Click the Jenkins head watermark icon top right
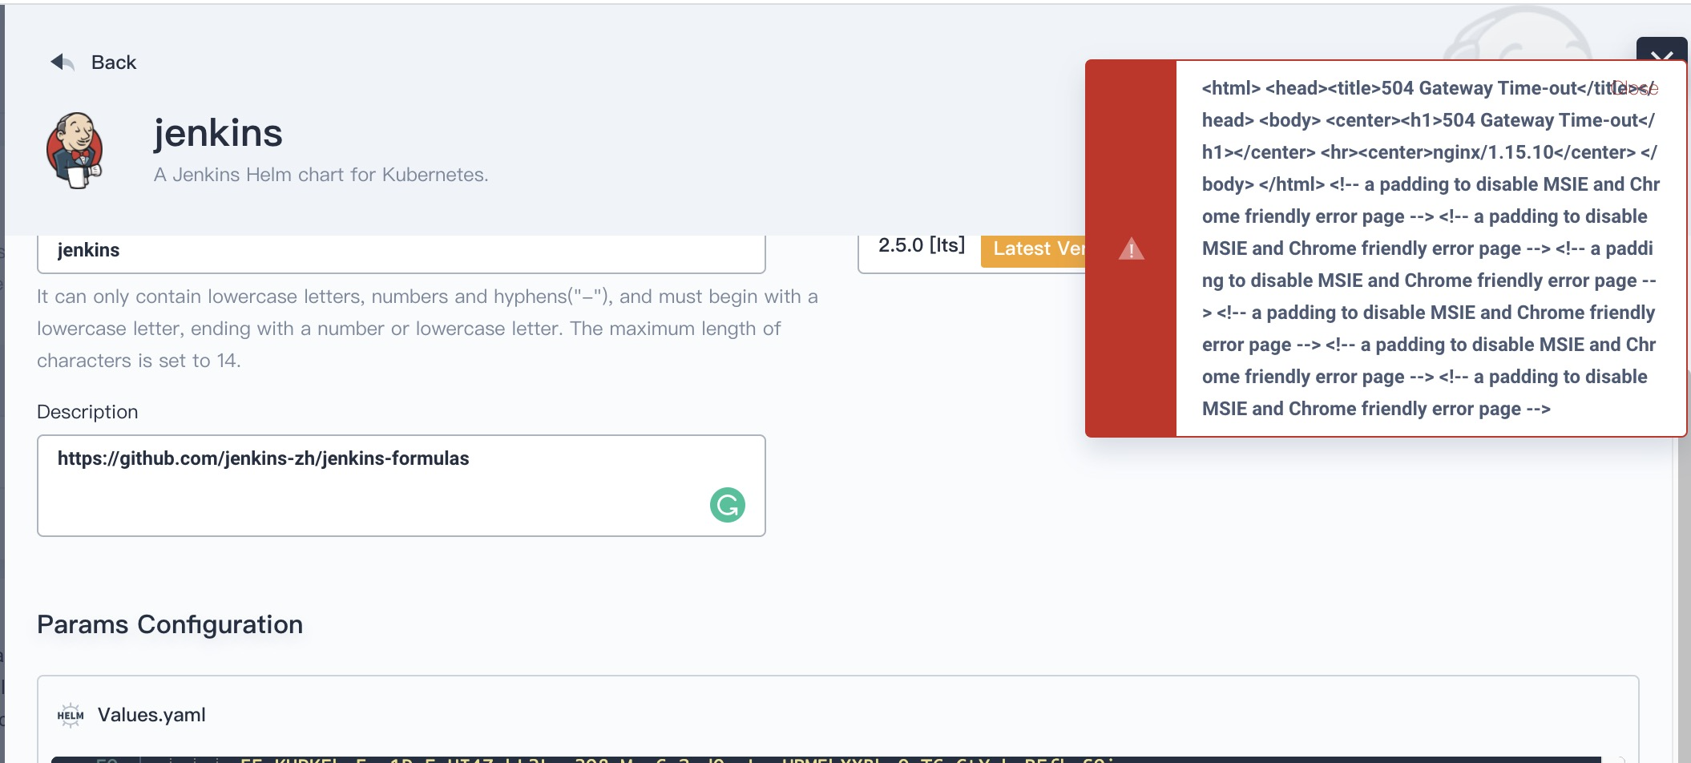The width and height of the screenshot is (1691, 763). [x=1523, y=32]
